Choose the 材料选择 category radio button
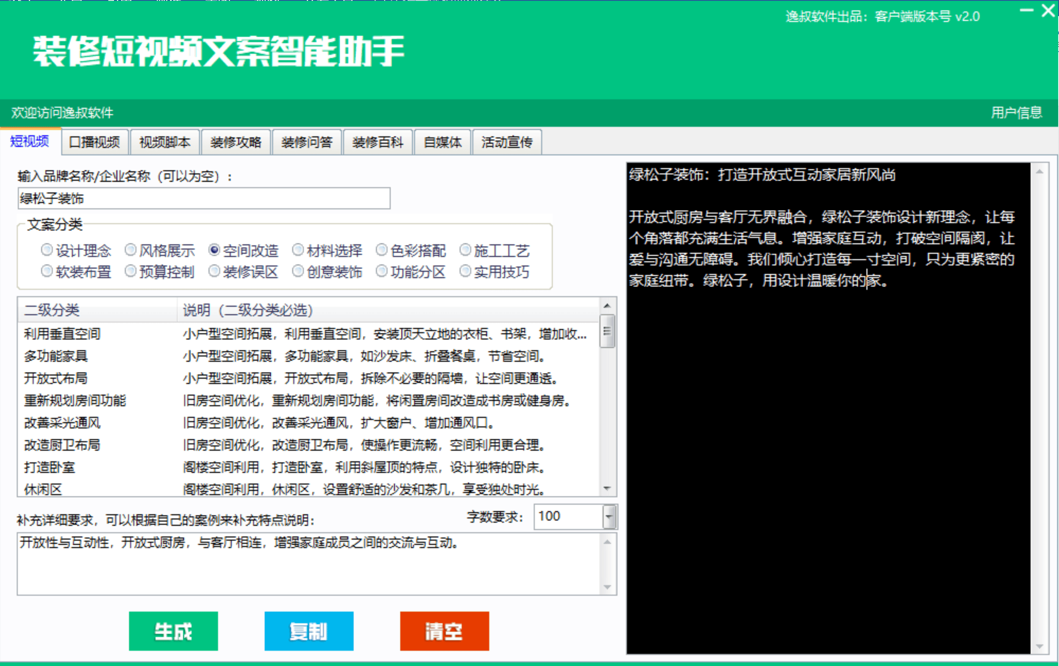The image size is (1059, 666). pos(298,250)
